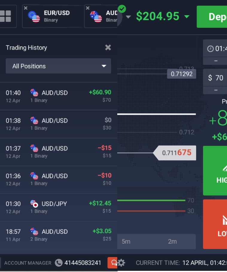Click the orange support chat icon
The height and width of the screenshot is (272, 227).
(113, 263)
